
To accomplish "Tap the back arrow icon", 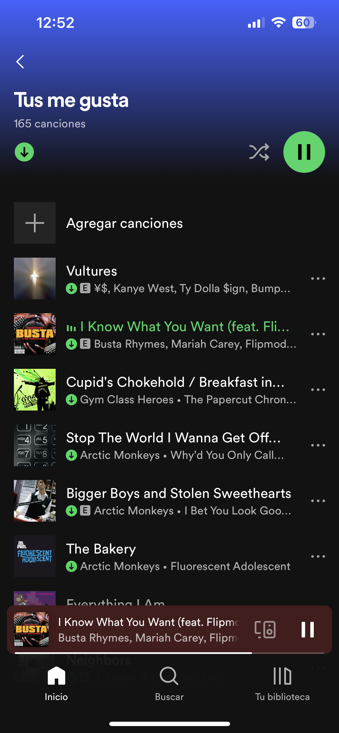I will (x=20, y=62).
